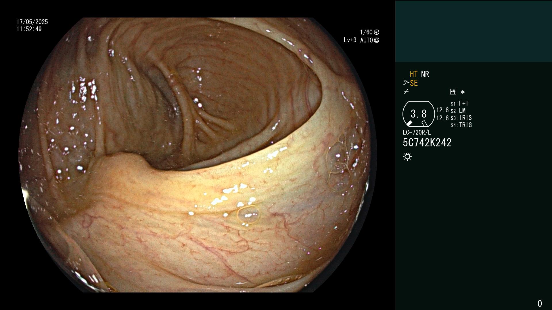Click the AUTO iris mode text
Image resolution: width=552 pixels, height=310 pixels.
(x=367, y=40)
